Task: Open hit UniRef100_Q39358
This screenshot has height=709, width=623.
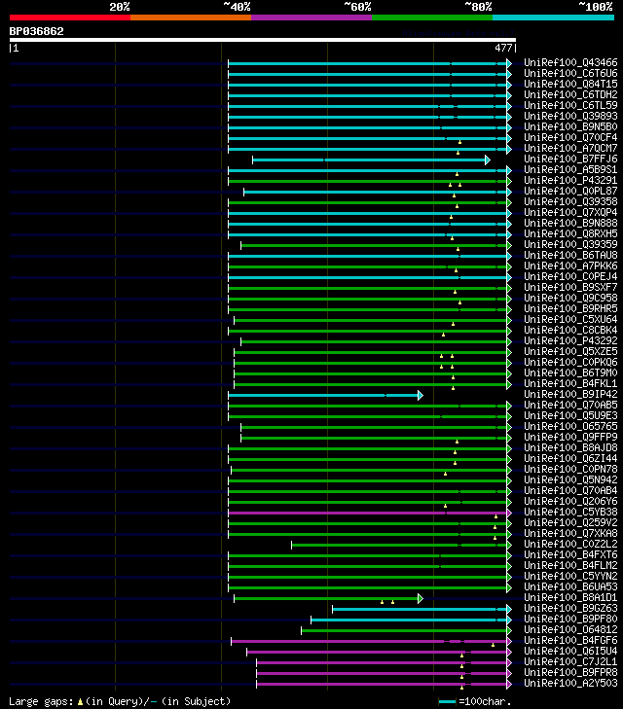Action: 570,202
